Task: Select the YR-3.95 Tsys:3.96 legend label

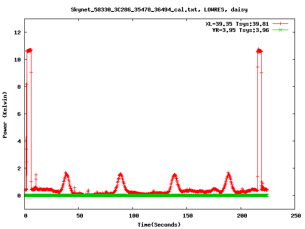Action: [240, 30]
